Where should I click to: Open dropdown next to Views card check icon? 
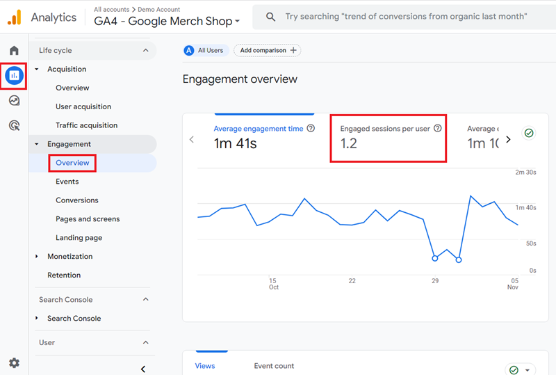pos(528,370)
